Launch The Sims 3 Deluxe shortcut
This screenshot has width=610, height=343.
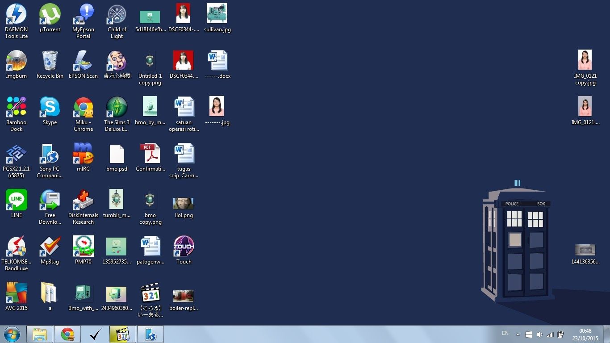pos(117,114)
